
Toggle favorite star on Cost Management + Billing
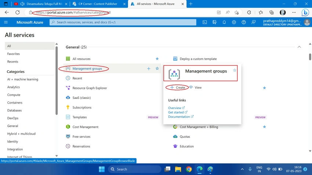[x=264, y=127]
